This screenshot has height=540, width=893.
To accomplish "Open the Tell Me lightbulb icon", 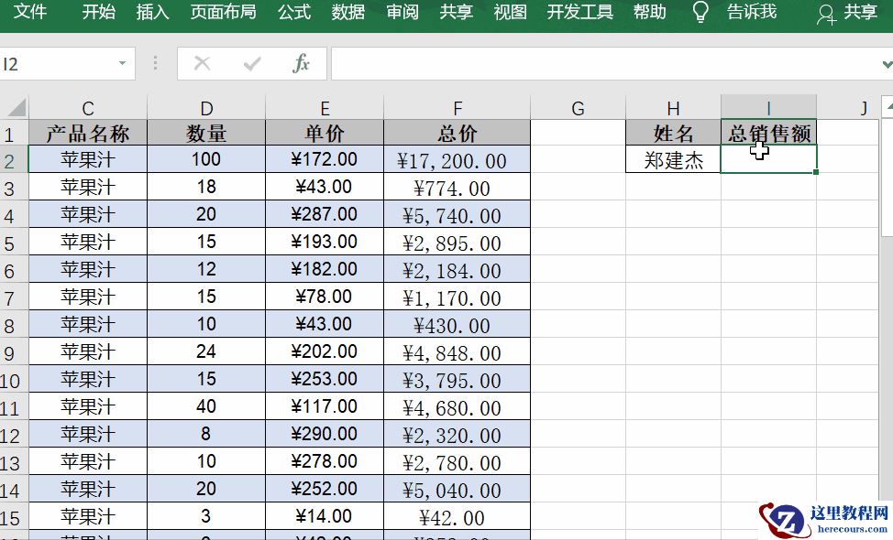I will point(699,14).
